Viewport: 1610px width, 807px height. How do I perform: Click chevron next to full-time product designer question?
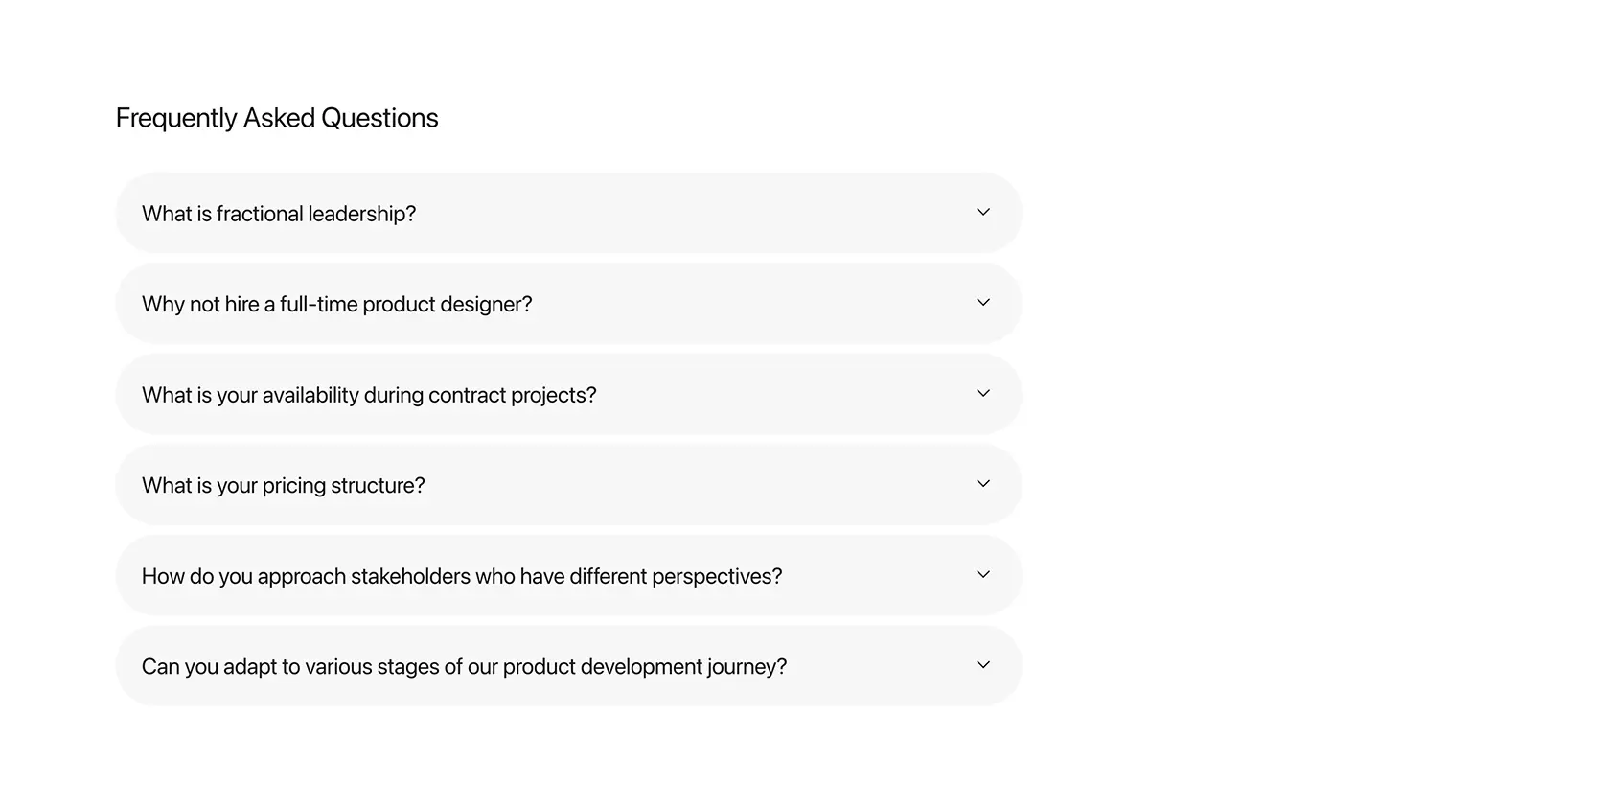click(x=982, y=303)
